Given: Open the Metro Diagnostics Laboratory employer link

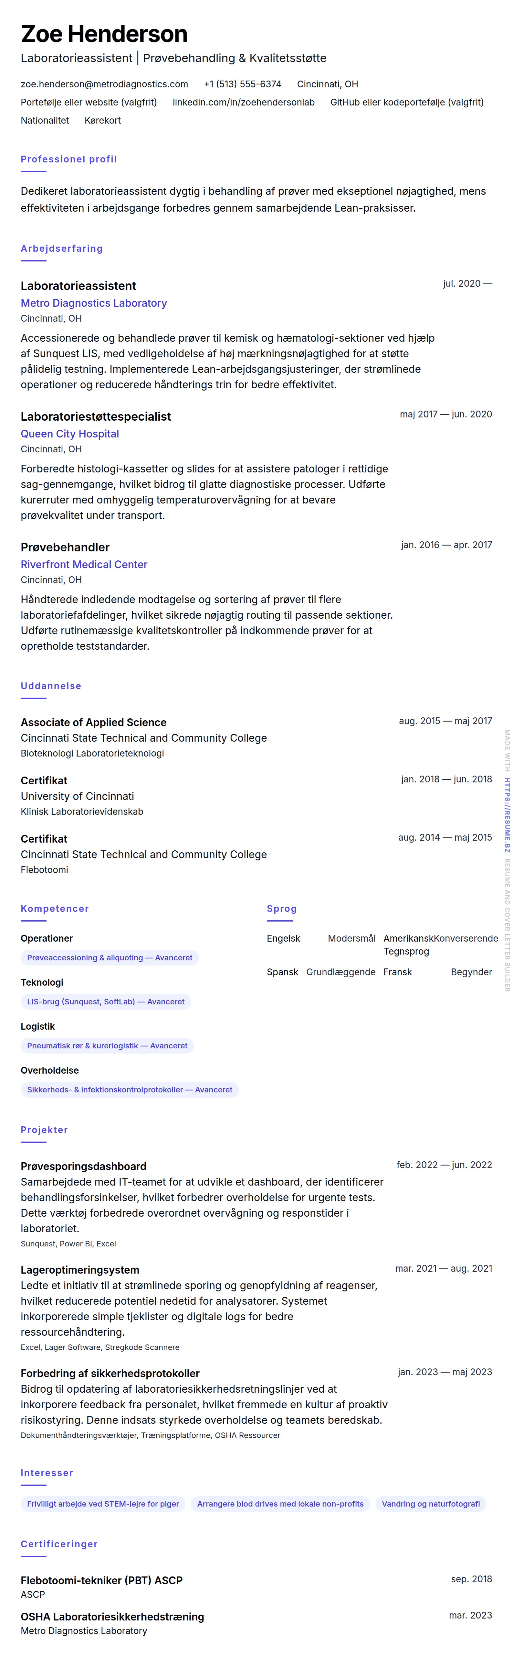Looking at the screenshot, I should pyautogui.click(x=94, y=303).
